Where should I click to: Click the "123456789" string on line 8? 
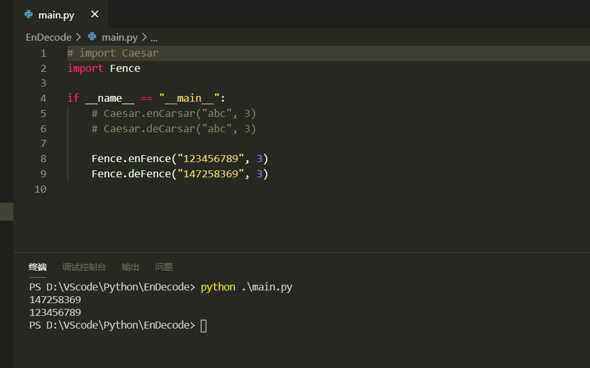(210, 158)
